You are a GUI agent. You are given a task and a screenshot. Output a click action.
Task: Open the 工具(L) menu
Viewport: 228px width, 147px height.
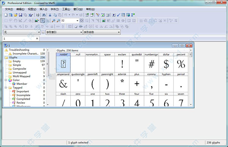[x=66, y=9]
